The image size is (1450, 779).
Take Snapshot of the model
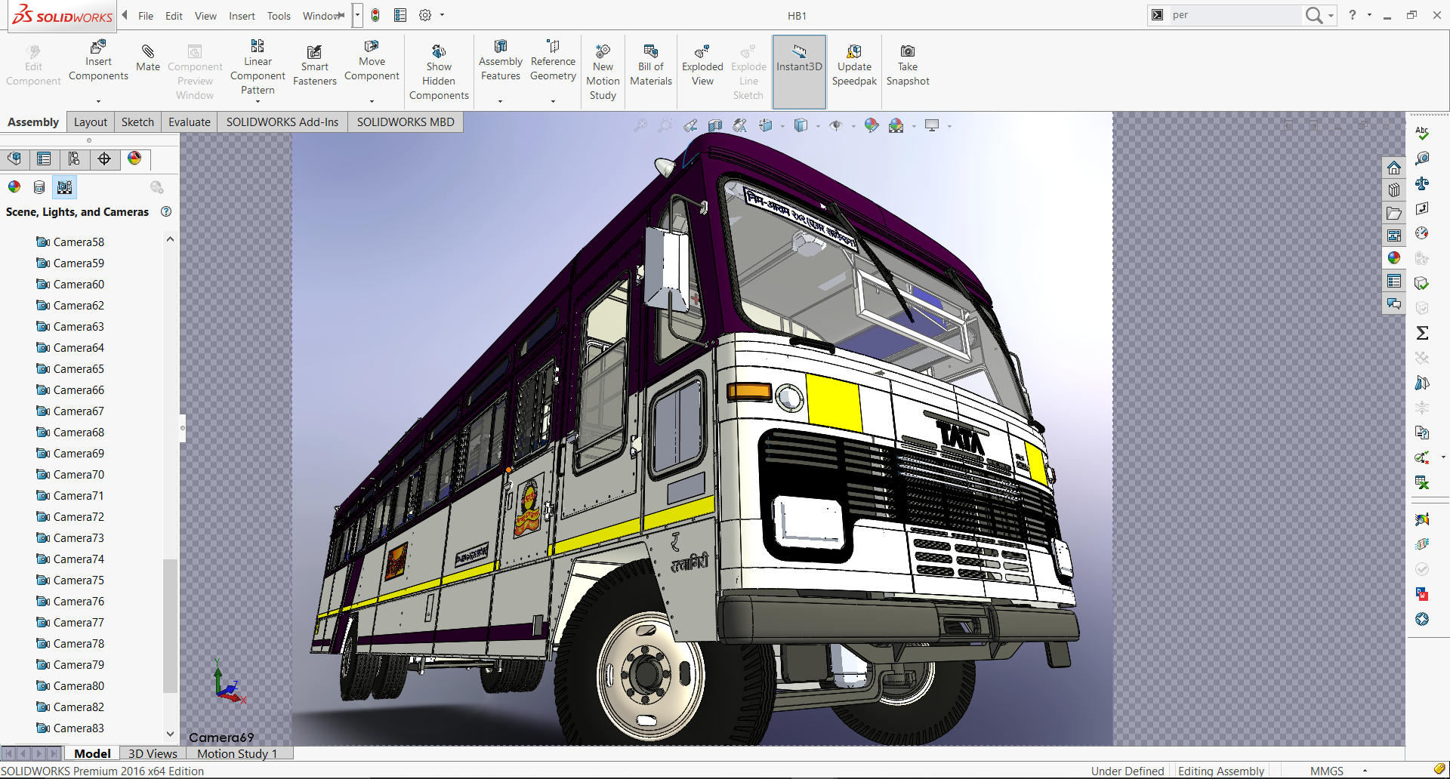coord(908,65)
